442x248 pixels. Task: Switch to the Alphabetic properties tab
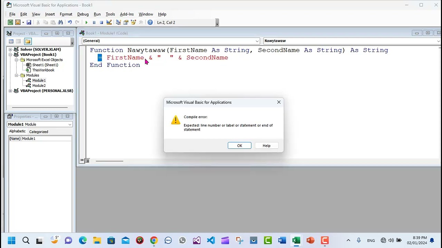pos(17,131)
